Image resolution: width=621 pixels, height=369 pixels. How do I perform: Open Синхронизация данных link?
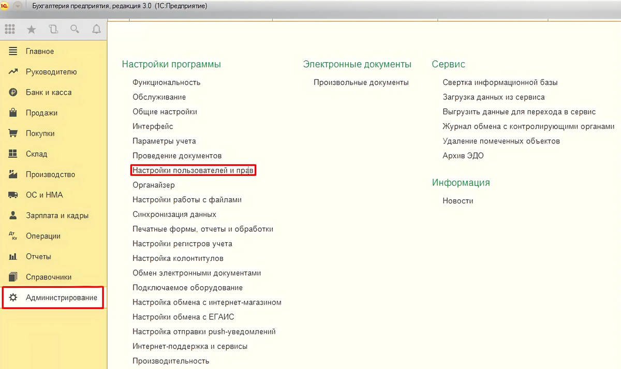174,214
